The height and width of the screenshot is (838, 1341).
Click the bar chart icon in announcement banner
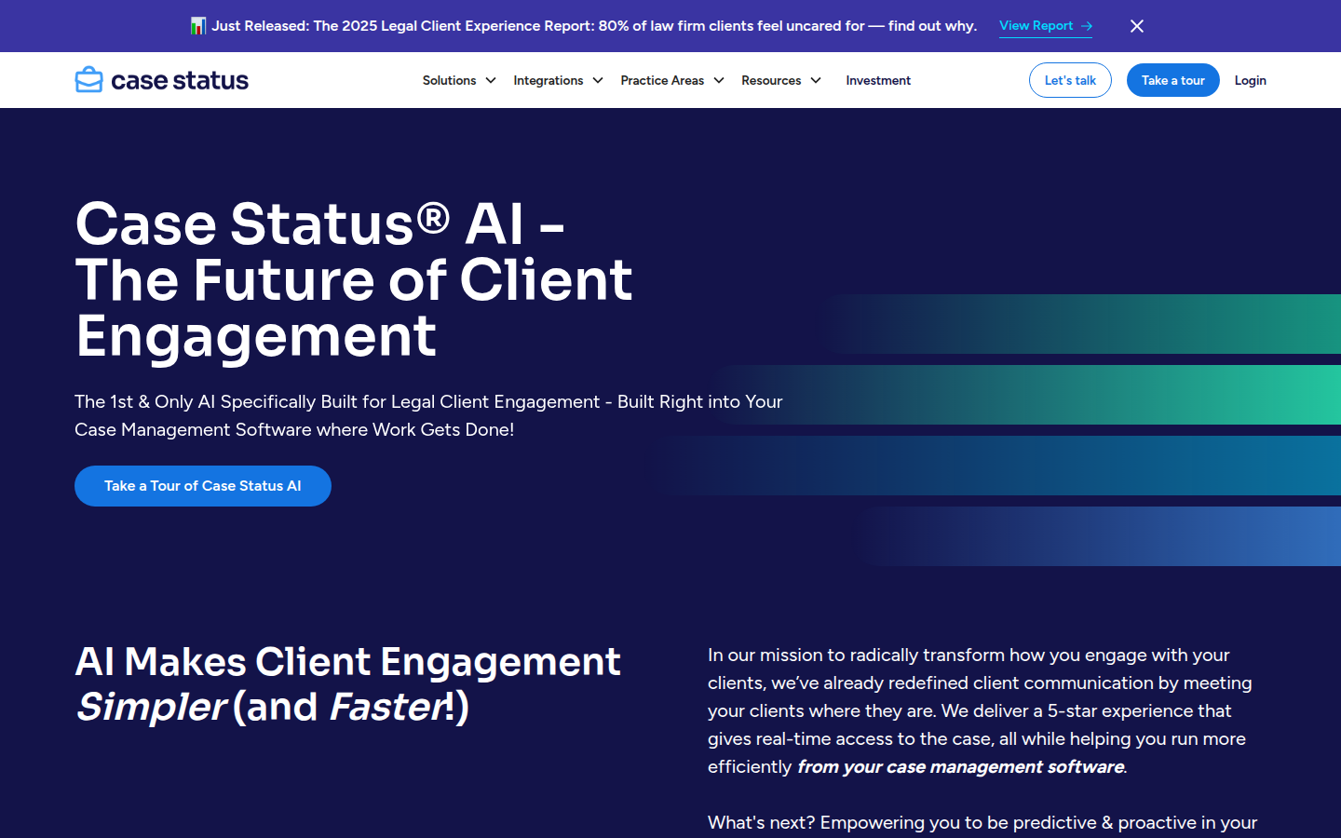[197, 26]
